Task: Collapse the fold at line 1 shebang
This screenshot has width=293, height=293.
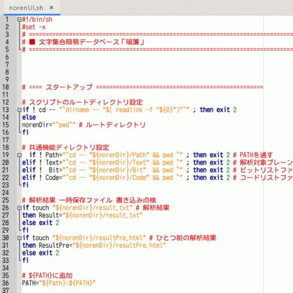Action: [19, 19]
